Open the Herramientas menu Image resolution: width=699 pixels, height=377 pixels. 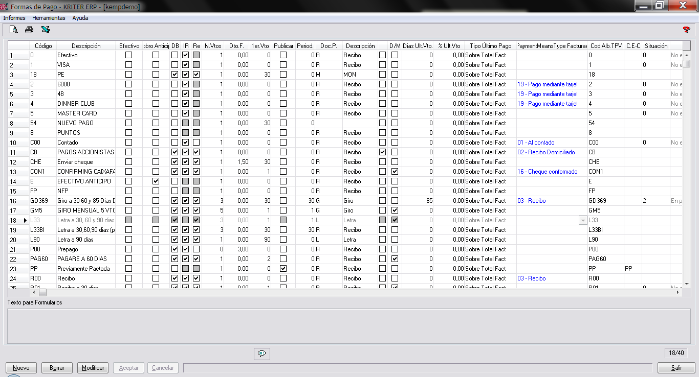click(49, 18)
